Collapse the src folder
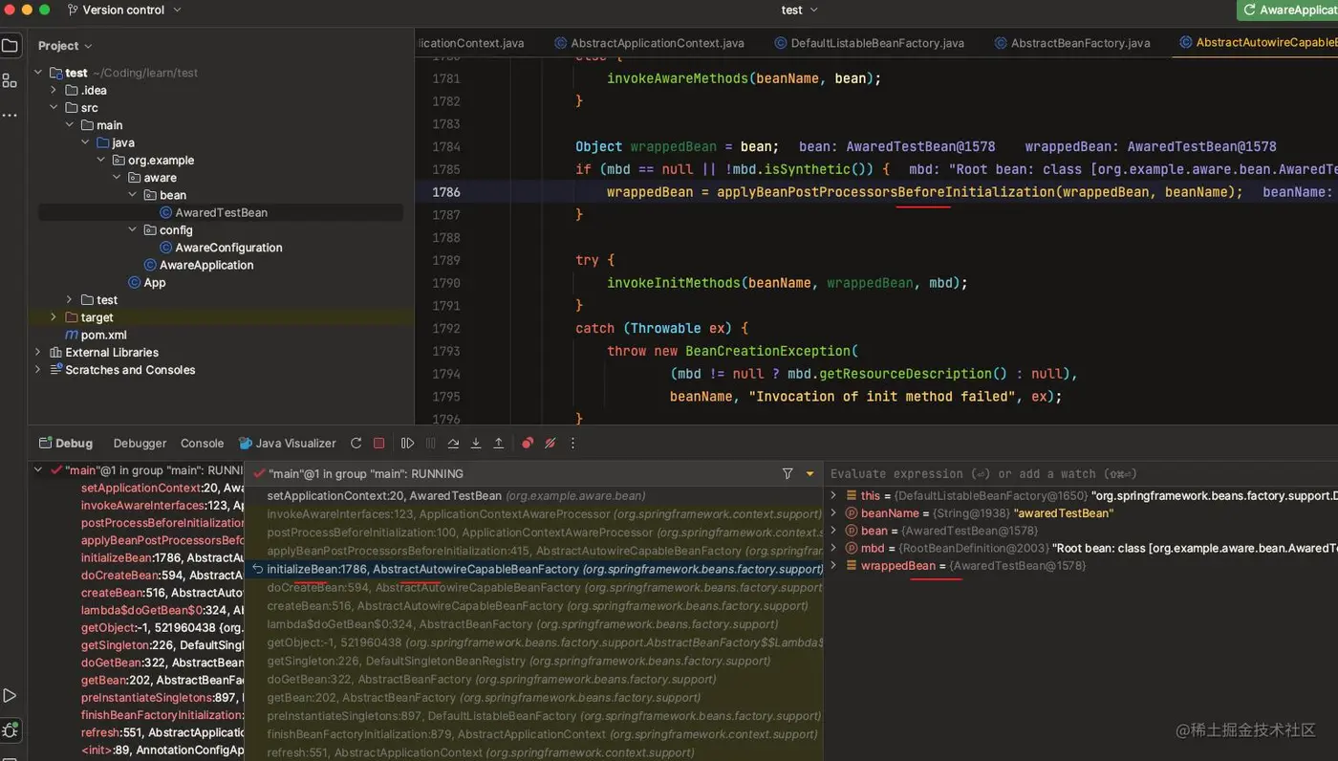Viewport: 1338px width, 761px height. 54,108
